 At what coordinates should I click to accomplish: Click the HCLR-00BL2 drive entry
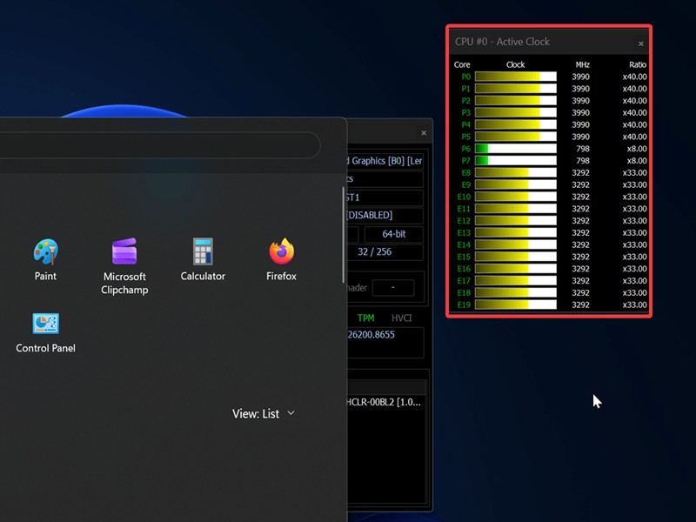[x=384, y=402]
